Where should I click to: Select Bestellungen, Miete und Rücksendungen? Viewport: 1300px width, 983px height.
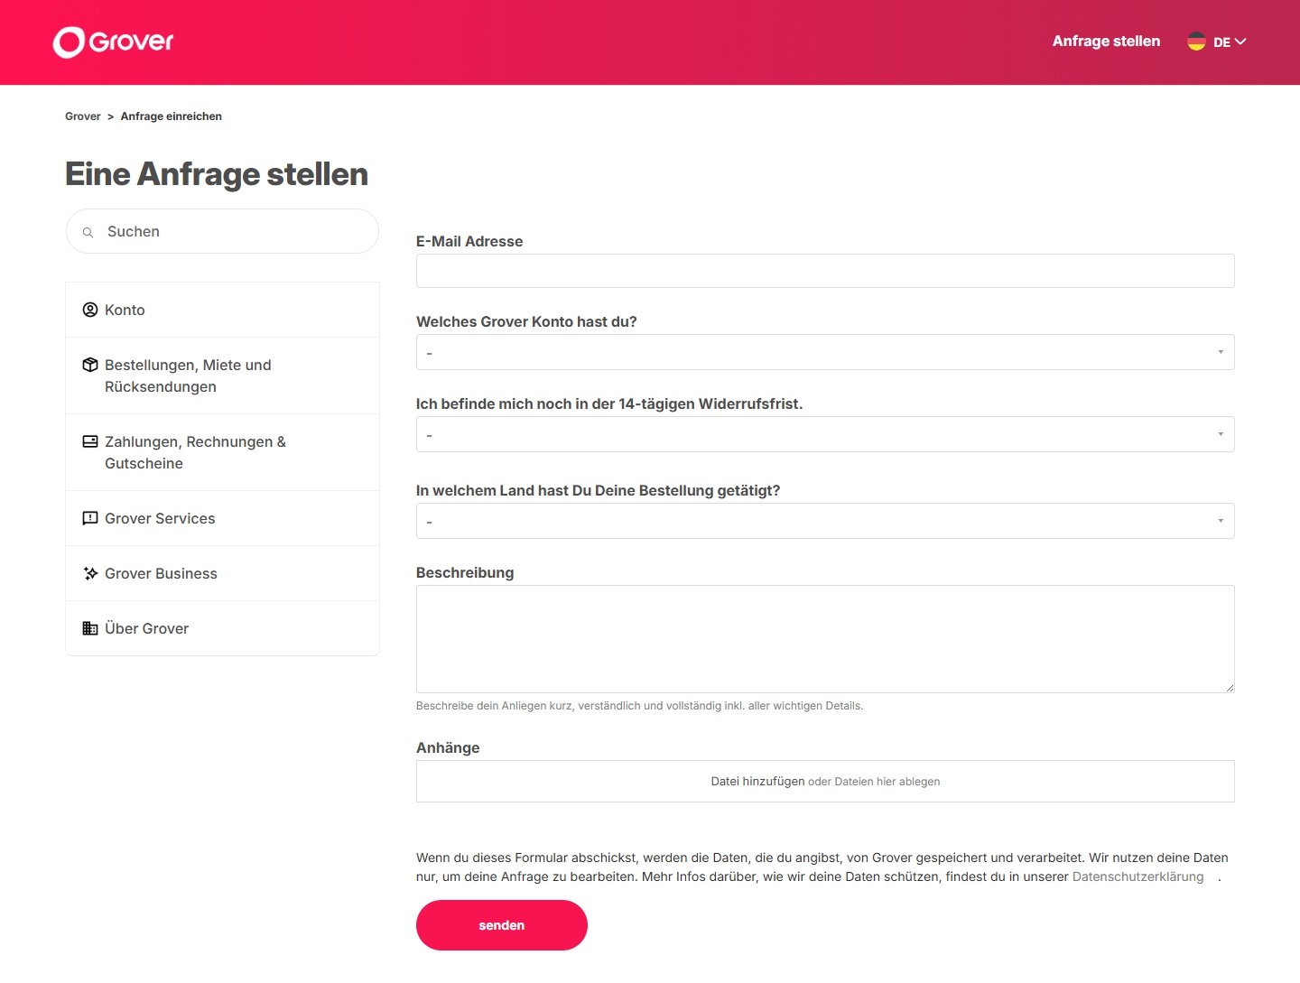(222, 376)
